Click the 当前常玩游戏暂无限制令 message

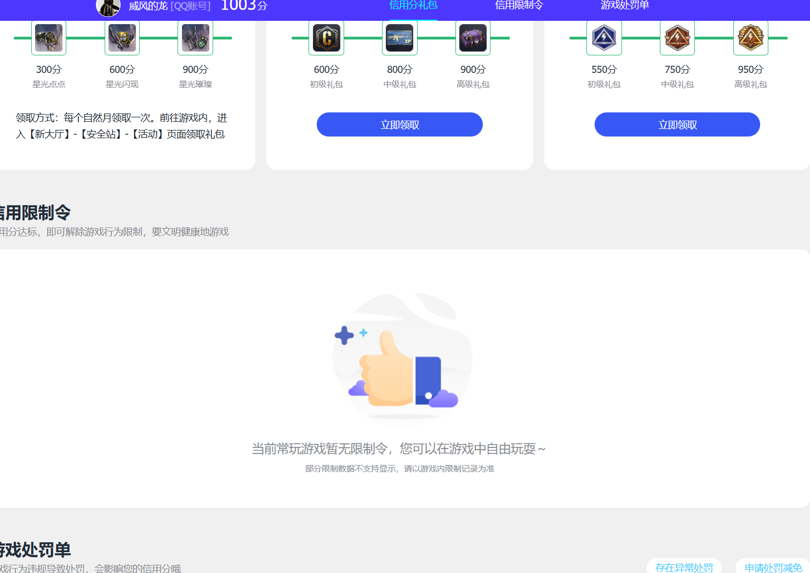pos(399,449)
